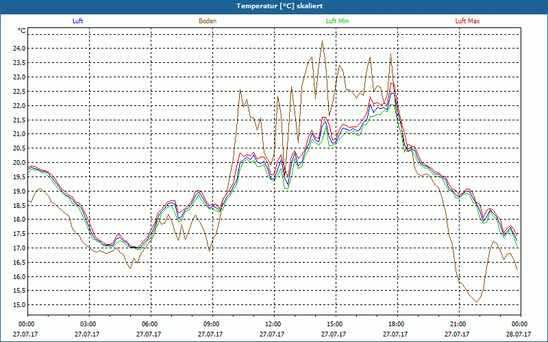
Task: Click the 18:00 x-axis label
Action: (397, 324)
